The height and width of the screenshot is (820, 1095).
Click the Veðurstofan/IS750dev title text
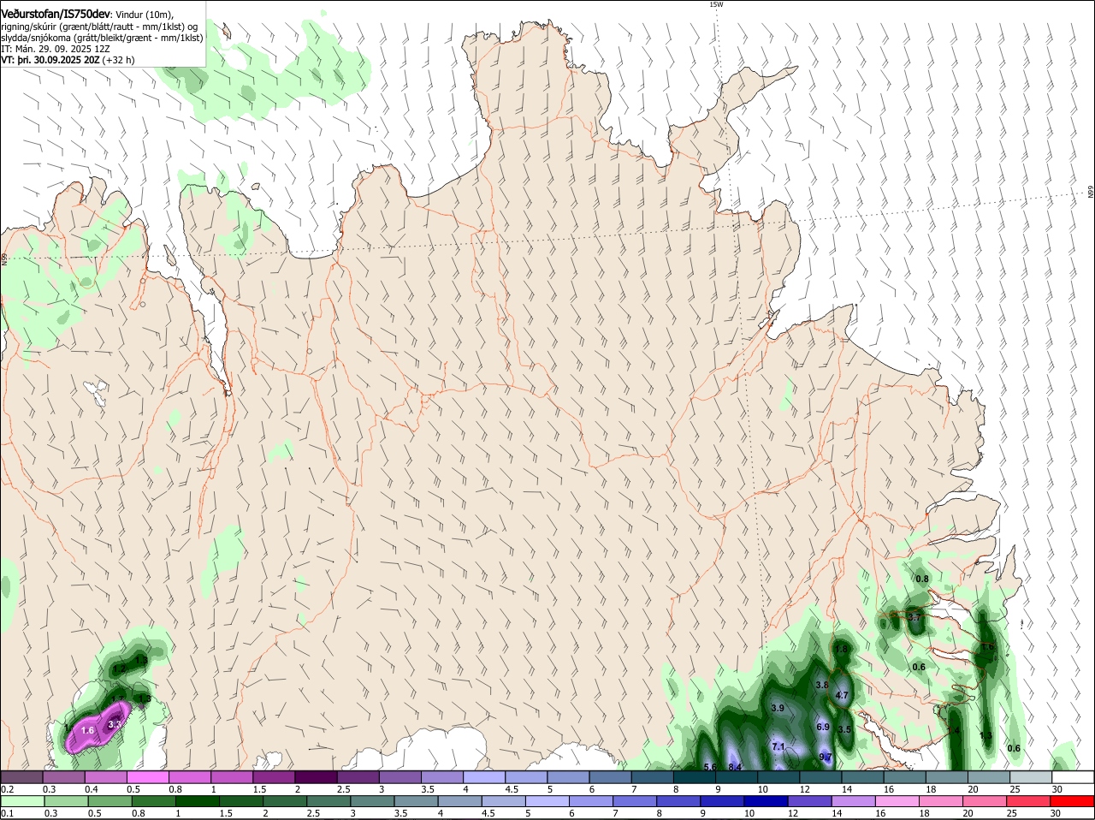click(56, 13)
